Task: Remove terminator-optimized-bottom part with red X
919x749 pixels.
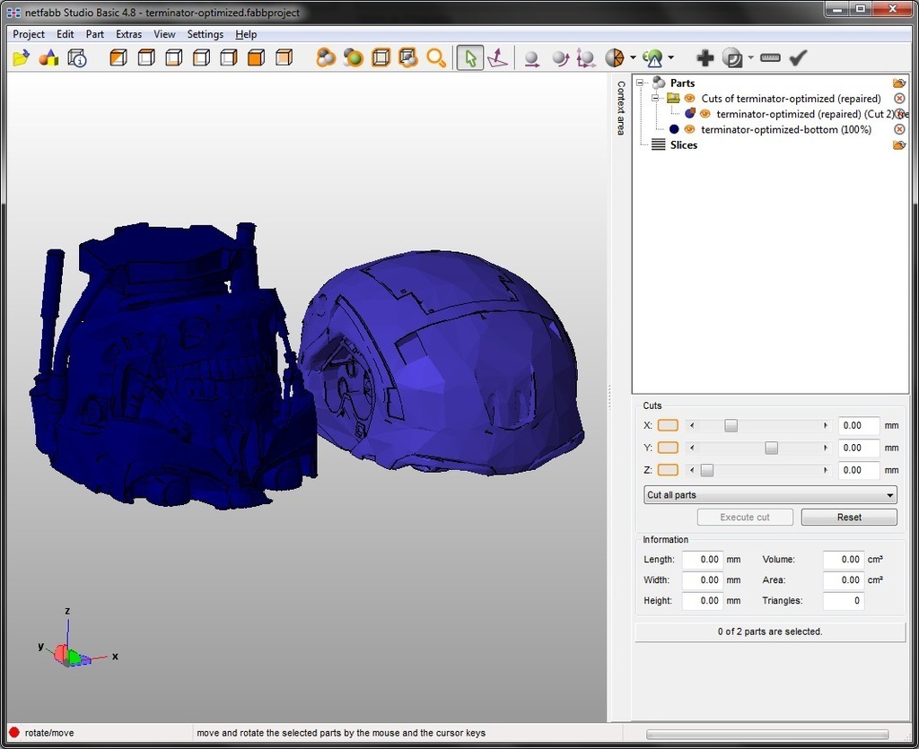Action: click(899, 129)
